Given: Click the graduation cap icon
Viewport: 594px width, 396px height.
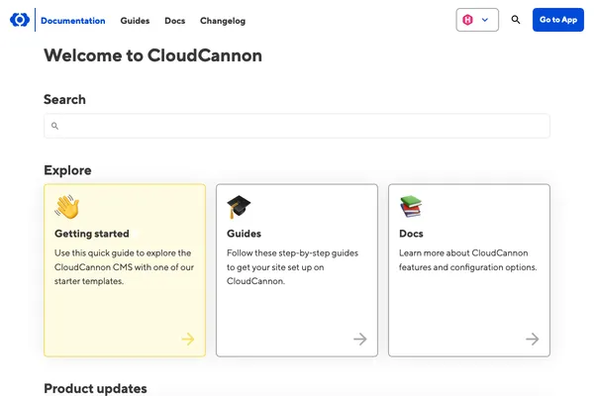Looking at the screenshot, I should [239, 207].
